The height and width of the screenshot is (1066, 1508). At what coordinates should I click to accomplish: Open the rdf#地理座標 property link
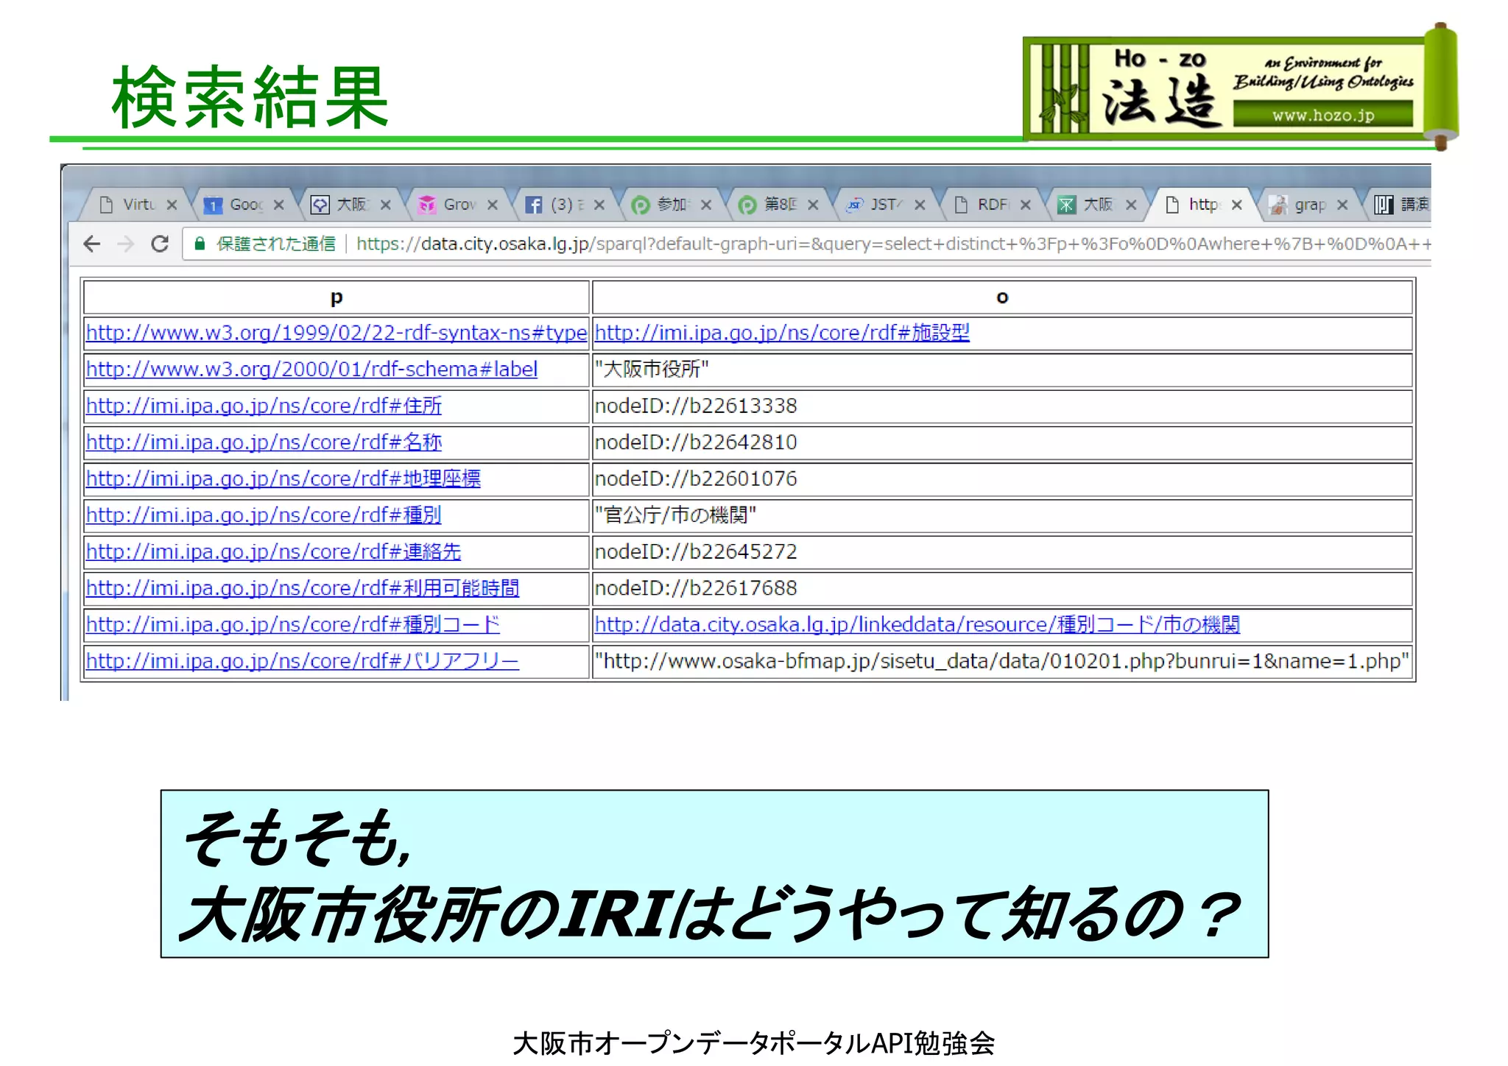pos(283,479)
